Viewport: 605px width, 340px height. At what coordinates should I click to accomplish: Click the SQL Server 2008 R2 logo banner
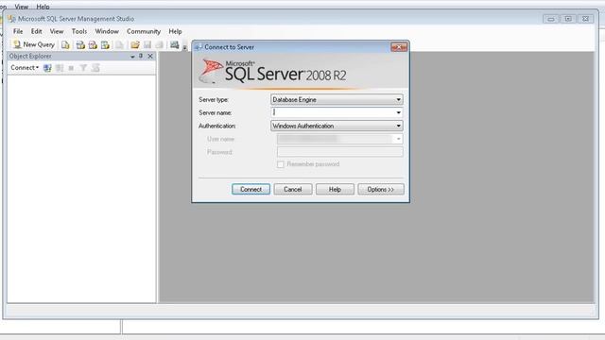(301, 72)
